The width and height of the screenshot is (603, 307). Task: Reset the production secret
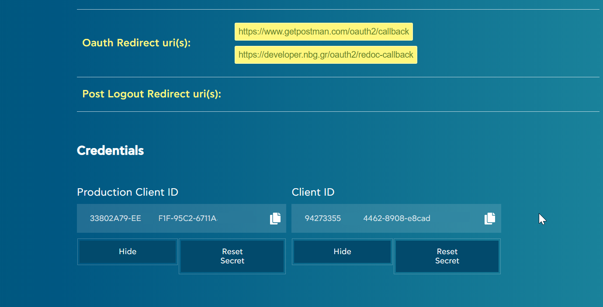[x=232, y=256]
